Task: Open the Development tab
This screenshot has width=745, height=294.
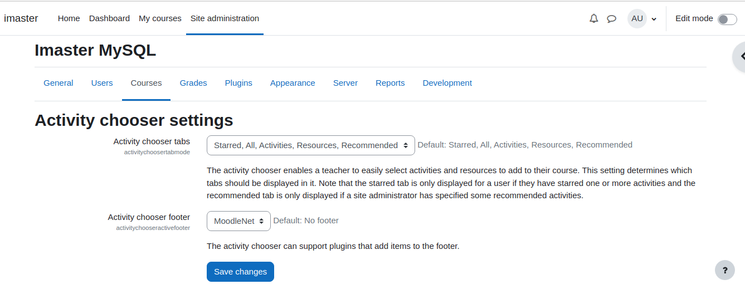Action: point(447,83)
